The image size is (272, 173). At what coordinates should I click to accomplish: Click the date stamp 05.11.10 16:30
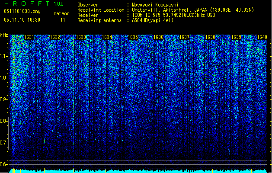22,20
